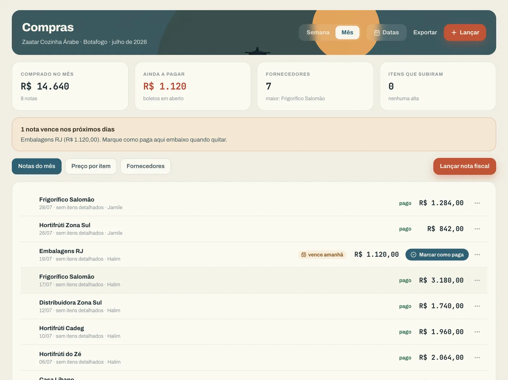The width and height of the screenshot is (508, 380).
Task: Select the Mês period toggle
Action: tap(347, 32)
